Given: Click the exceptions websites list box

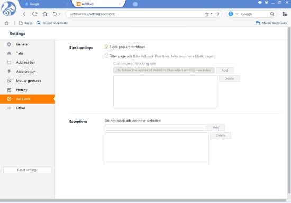Looking at the screenshot, I should pyautogui.click(x=157, y=148).
